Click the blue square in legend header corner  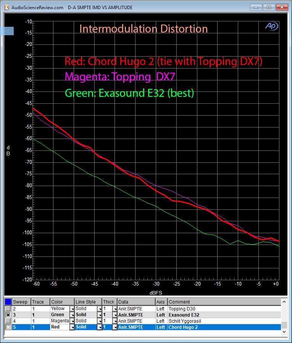click(8, 302)
